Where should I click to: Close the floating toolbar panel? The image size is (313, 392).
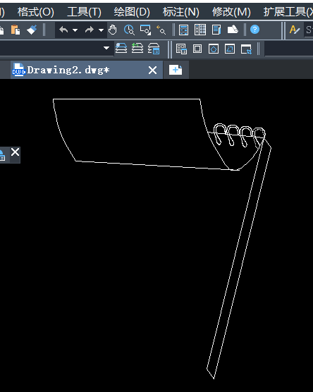(x=15, y=152)
